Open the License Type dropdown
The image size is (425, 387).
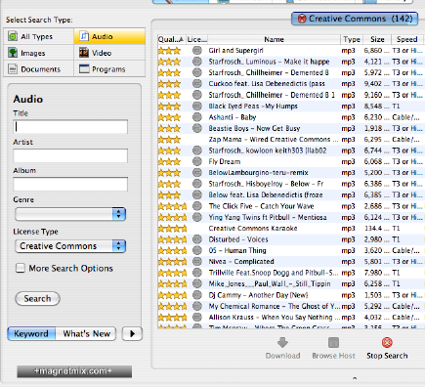(70, 246)
